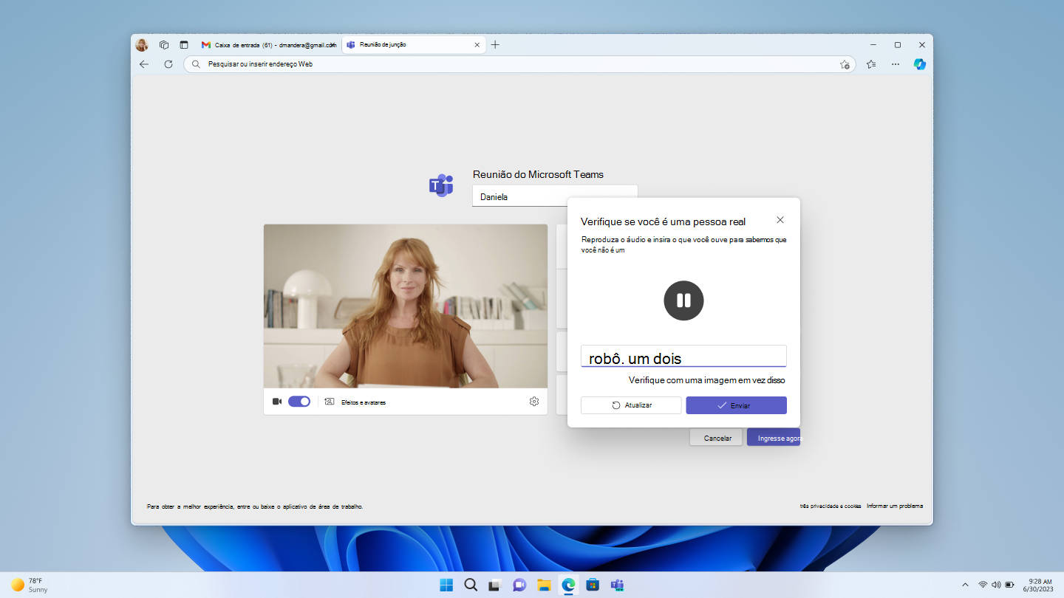Click the Cancelar button
The width and height of the screenshot is (1064, 598).
pos(716,437)
